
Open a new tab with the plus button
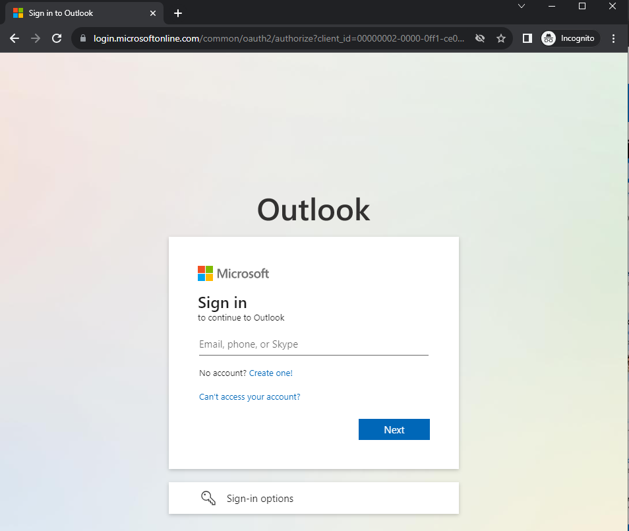click(x=178, y=13)
